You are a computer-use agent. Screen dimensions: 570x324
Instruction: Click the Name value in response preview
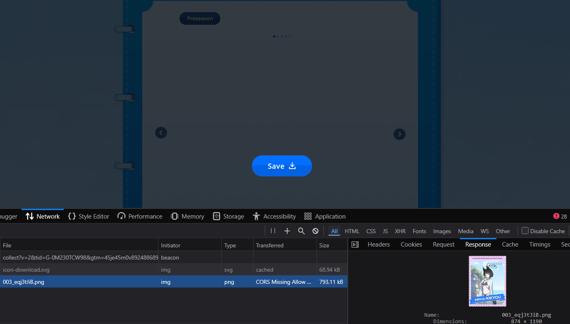pyautogui.click(x=527, y=315)
